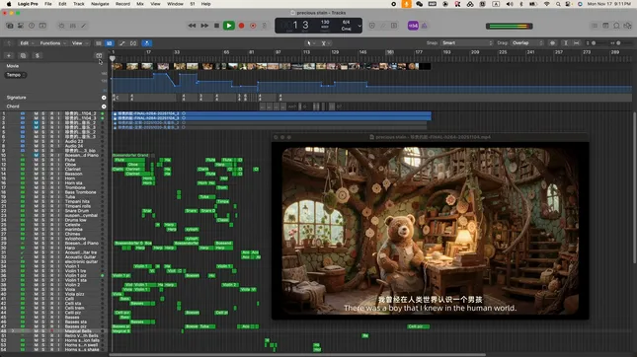Viewport: 637px width, 357px height.
Task: Open the Browsers media icon at the far right
Action: [x=627, y=26]
